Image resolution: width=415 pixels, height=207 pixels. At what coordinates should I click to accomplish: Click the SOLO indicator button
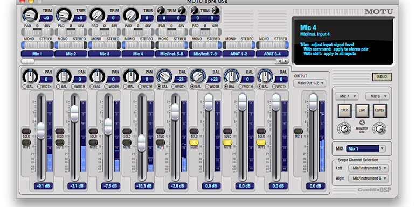click(382, 77)
